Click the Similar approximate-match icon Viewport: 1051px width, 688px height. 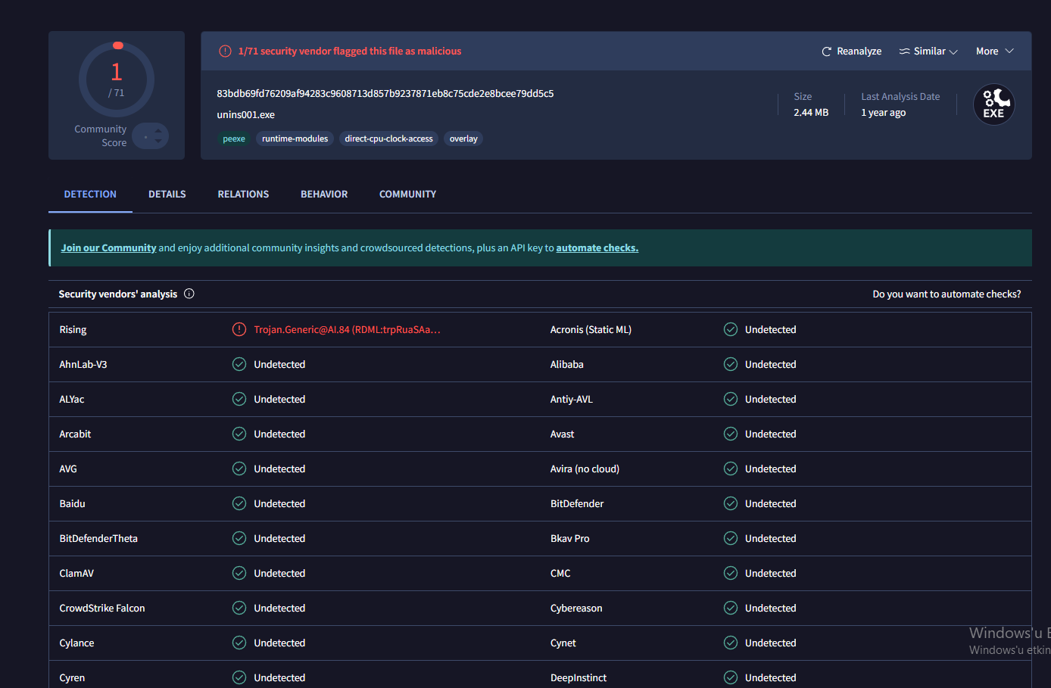[904, 51]
